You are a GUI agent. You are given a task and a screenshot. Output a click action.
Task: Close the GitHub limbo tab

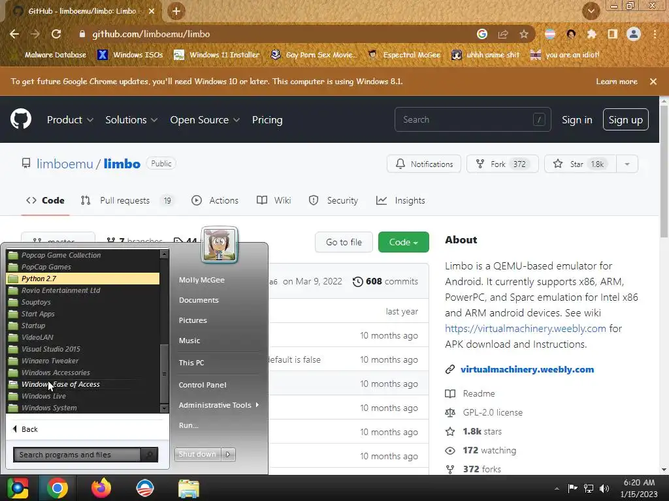pyautogui.click(x=152, y=11)
